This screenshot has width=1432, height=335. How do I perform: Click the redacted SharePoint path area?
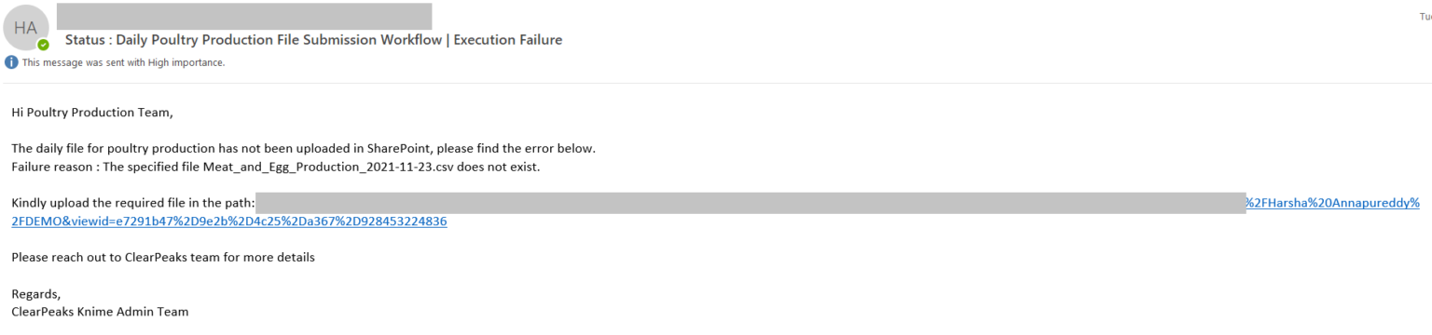tap(750, 204)
